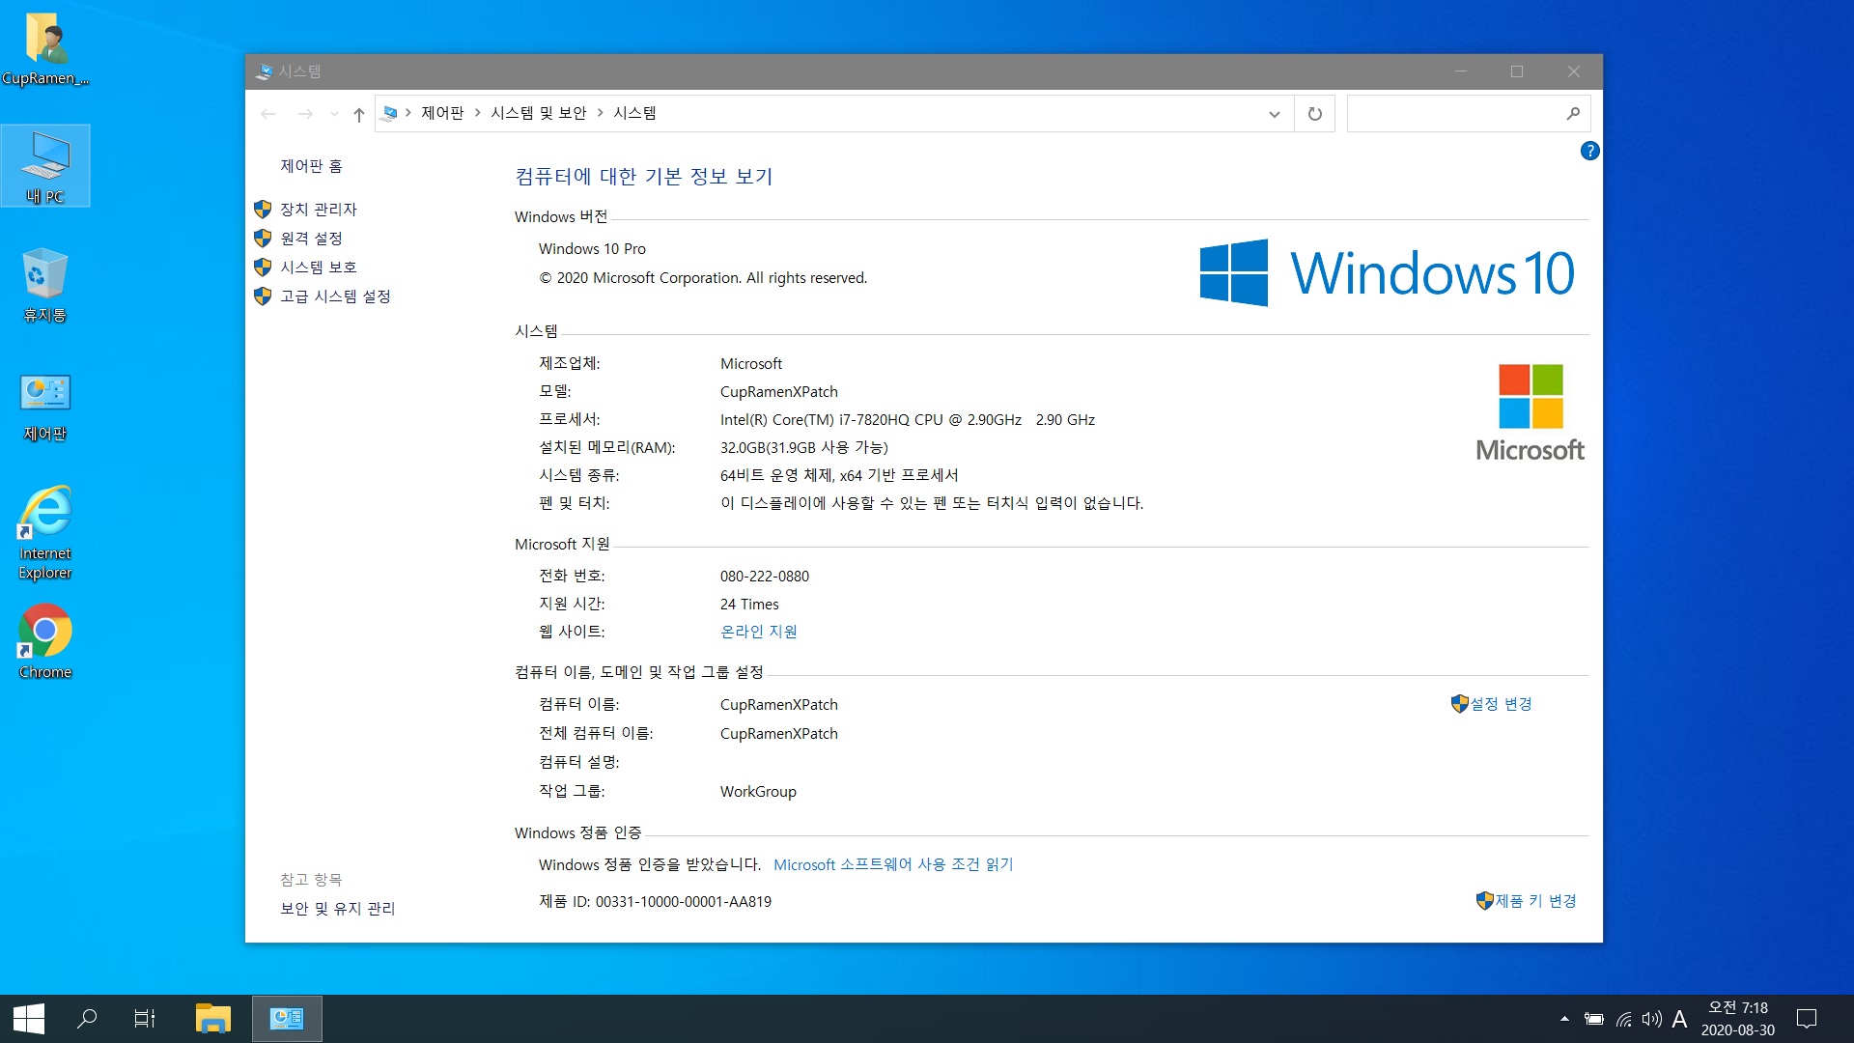Close the 시스템 window
The width and height of the screenshot is (1854, 1043).
(1574, 71)
